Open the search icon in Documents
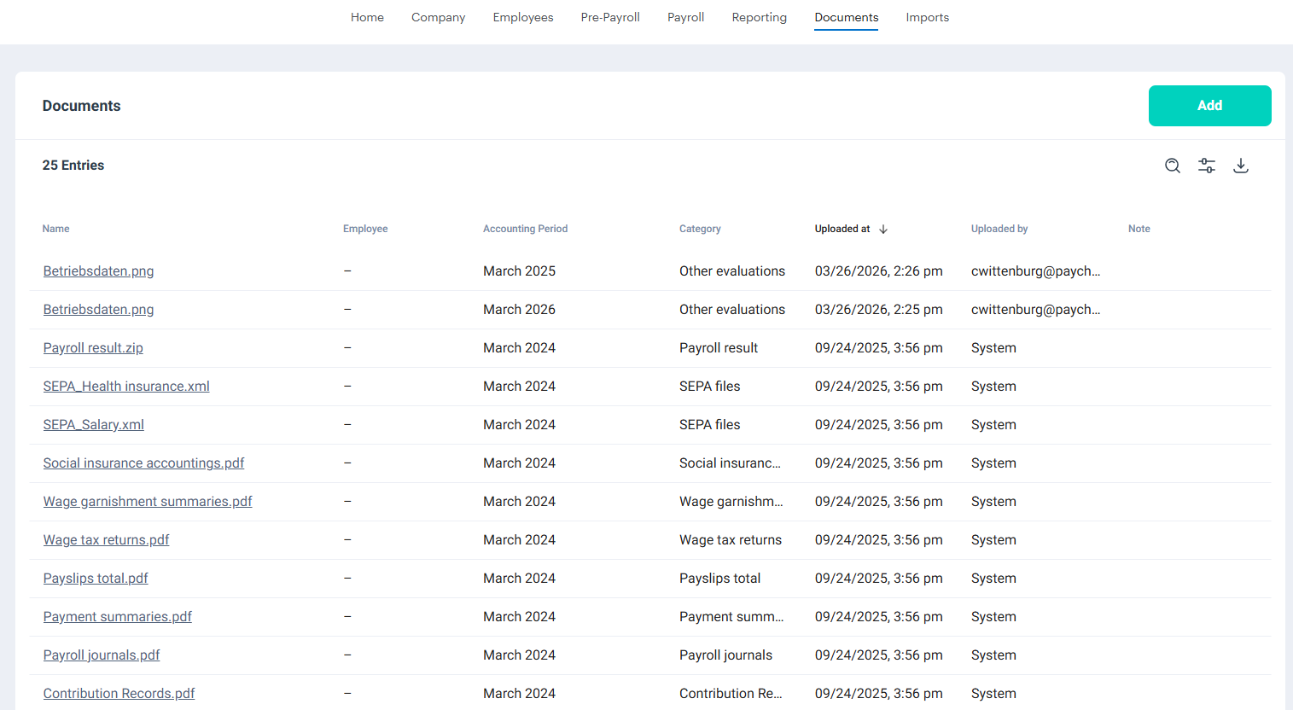 [1173, 166]
